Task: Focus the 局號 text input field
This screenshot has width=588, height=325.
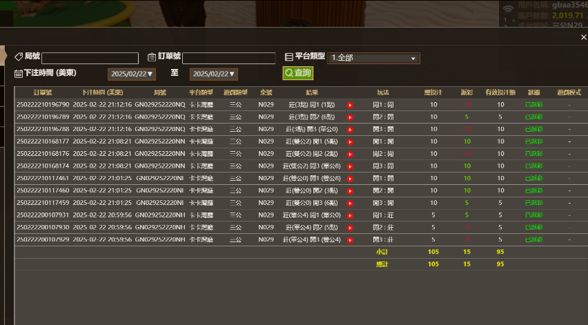Action: [x=90, y=58]
